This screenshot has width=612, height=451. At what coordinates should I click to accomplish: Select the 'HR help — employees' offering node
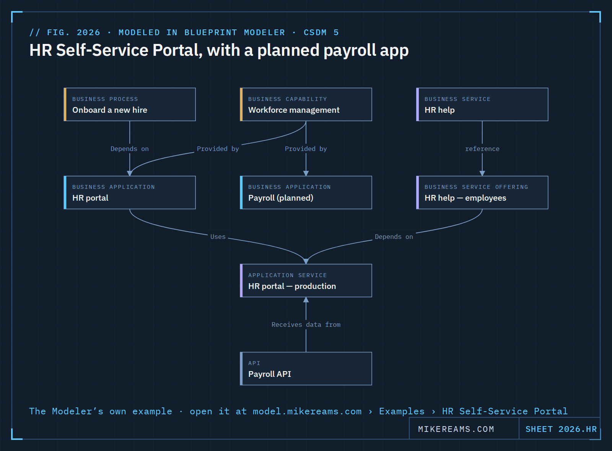(482, 193)
